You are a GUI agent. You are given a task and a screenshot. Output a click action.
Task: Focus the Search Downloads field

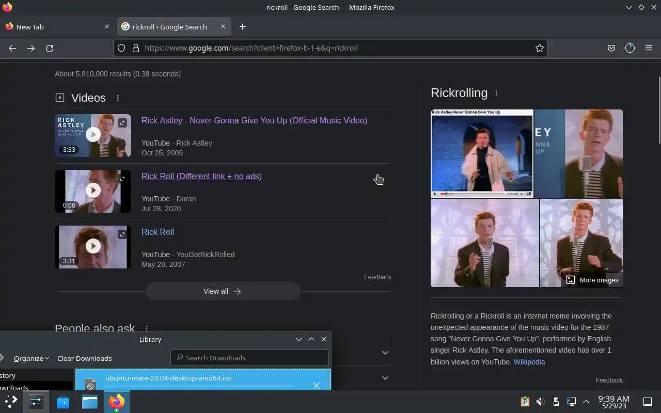249,358
